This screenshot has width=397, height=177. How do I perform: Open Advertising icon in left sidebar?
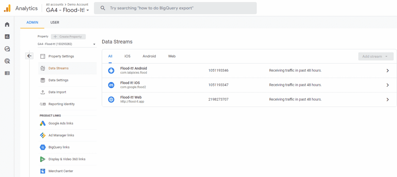point(7,61)
